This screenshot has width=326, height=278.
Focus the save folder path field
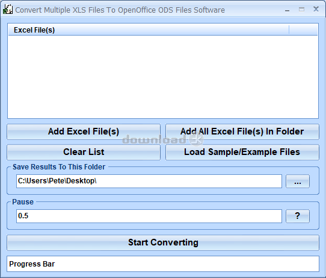[149, 181]
